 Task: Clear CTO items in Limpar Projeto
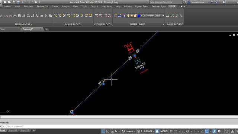coord(177,16)
